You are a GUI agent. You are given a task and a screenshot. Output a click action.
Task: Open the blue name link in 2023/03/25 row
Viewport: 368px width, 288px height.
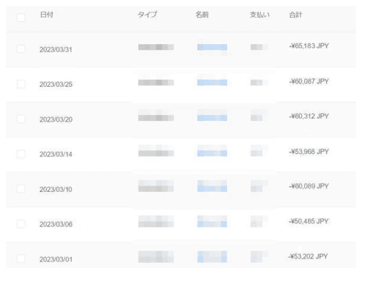(212, 83)
